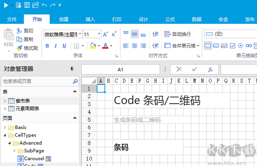Select the hyperlink cell type icon
Viewport: 257px width, 166px height.
click(x=248, y=46)
